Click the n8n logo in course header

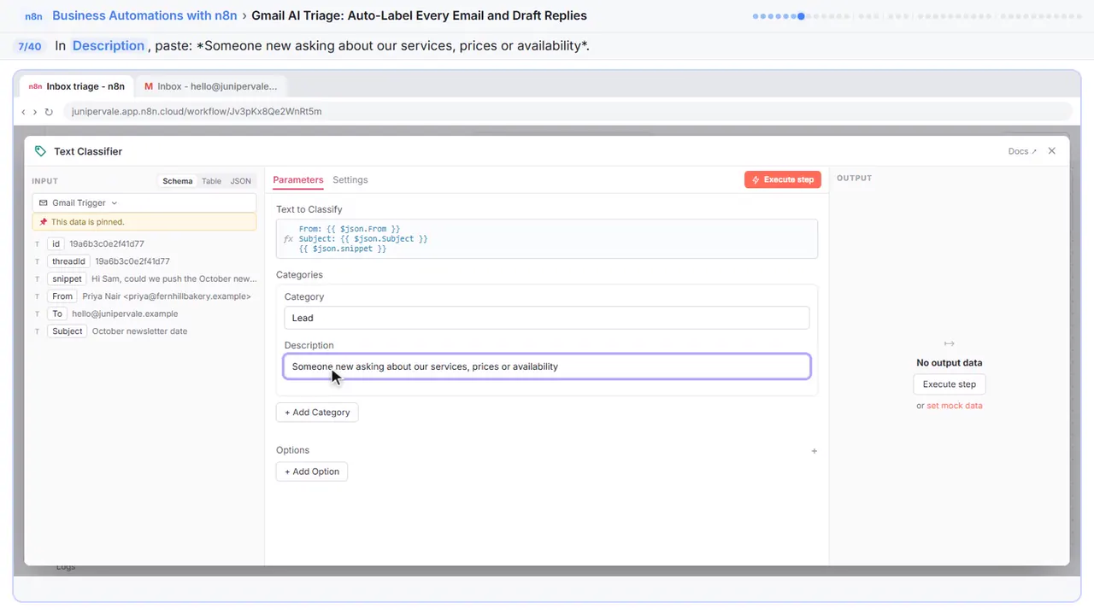(x=33, y=16)
